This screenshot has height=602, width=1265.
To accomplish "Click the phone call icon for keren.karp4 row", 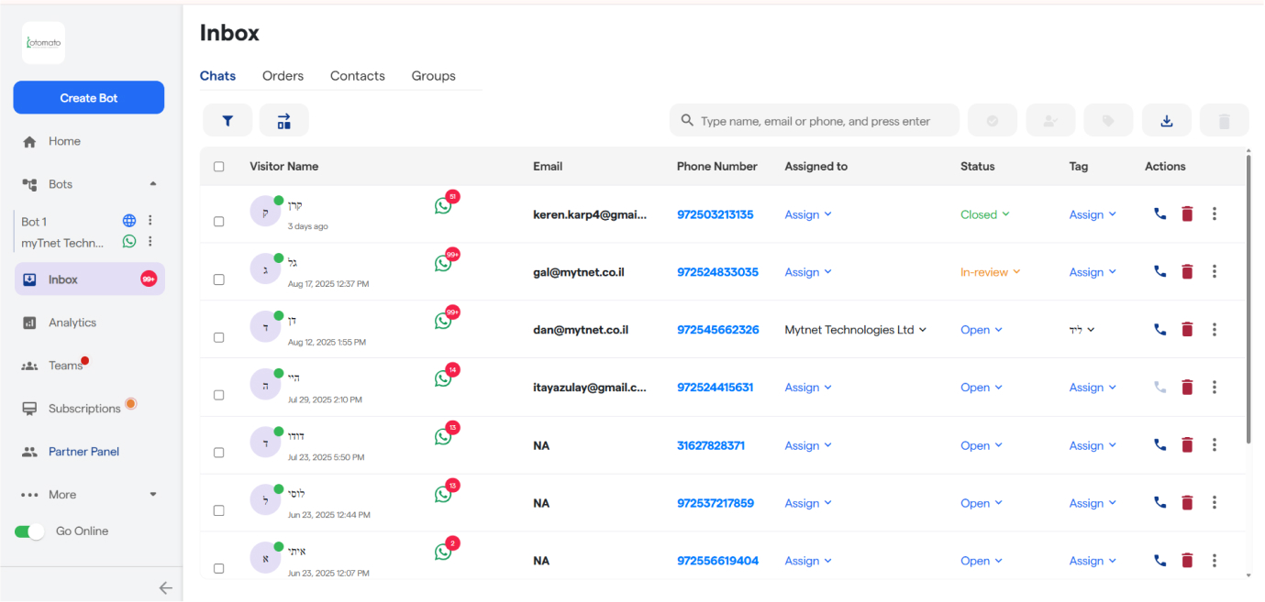I will coord(1160,213).
